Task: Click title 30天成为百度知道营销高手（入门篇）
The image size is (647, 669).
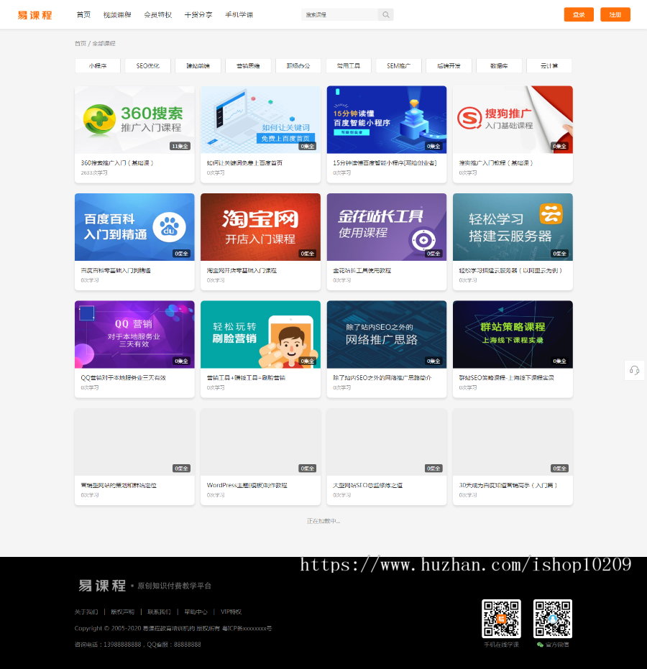Action: (508, 485)
